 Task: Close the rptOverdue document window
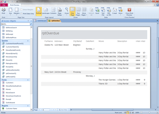pyautogui.click(x=157, y=21)
